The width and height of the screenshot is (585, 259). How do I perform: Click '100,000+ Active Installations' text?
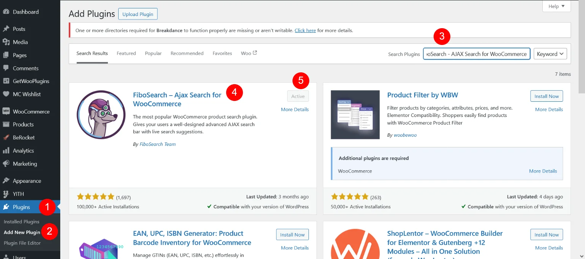[108, 207]
